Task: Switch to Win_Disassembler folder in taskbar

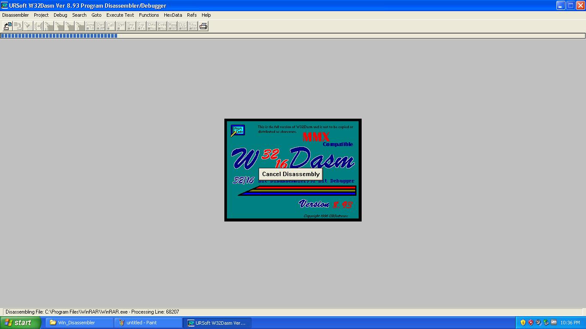Action: [x=80, y=323]
